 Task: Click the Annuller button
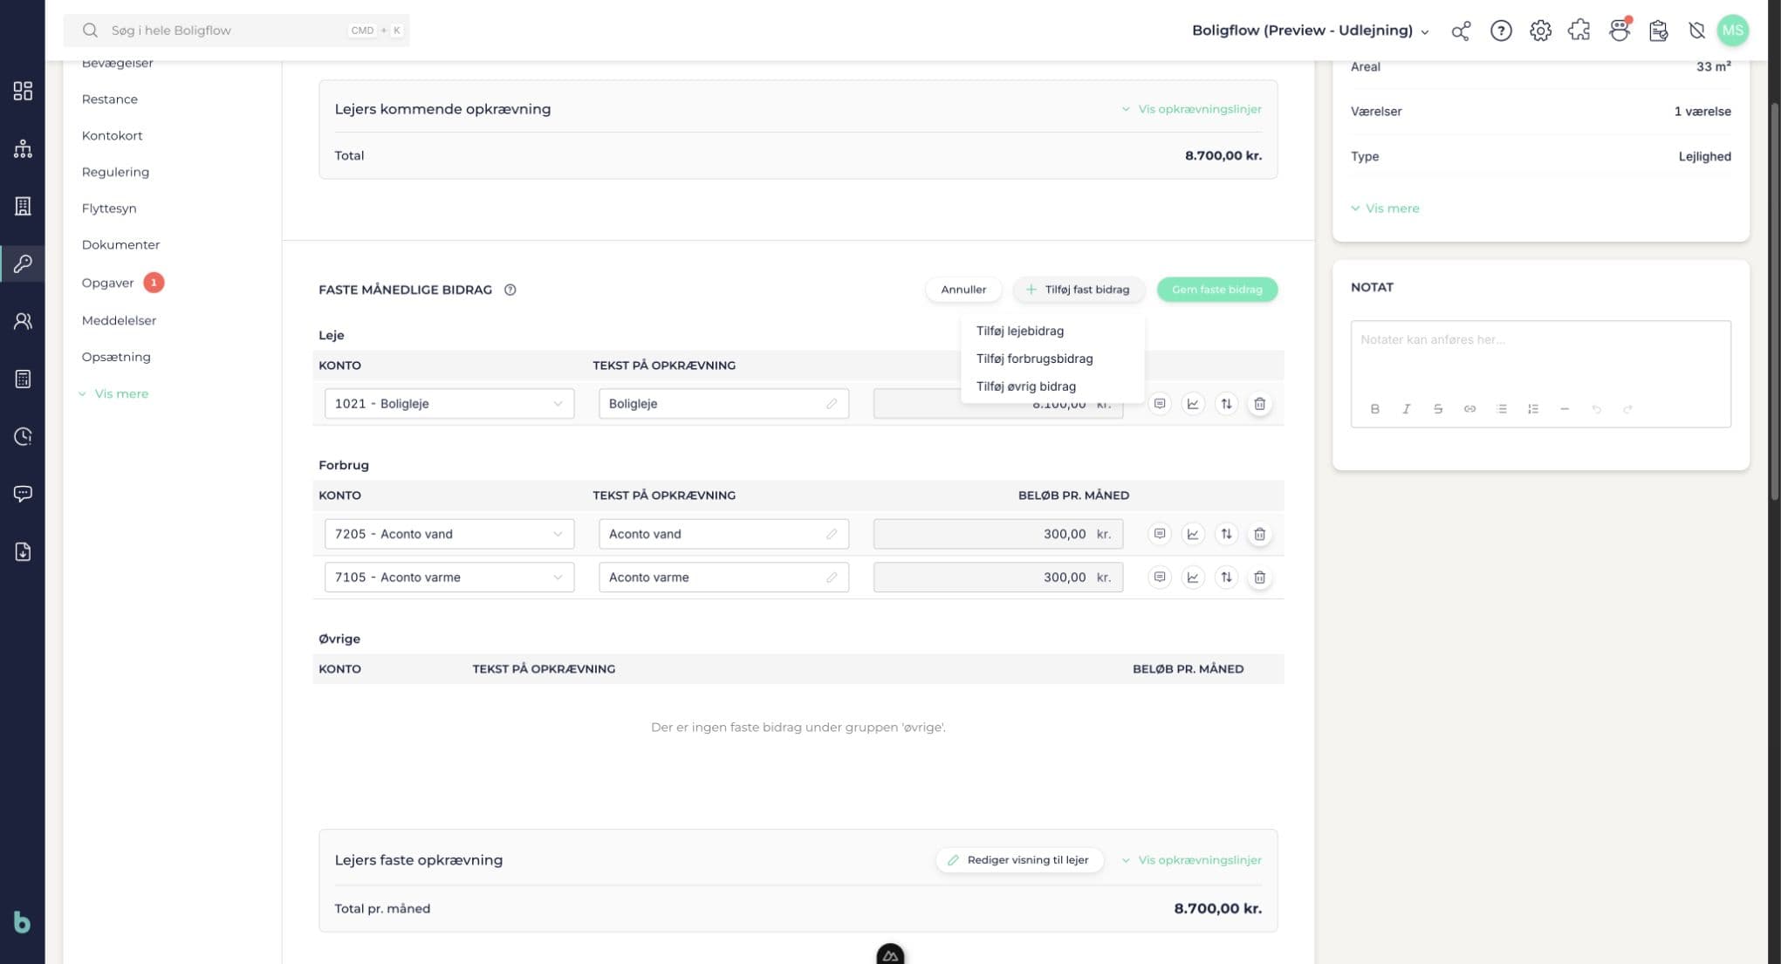(x=963, y=290)
